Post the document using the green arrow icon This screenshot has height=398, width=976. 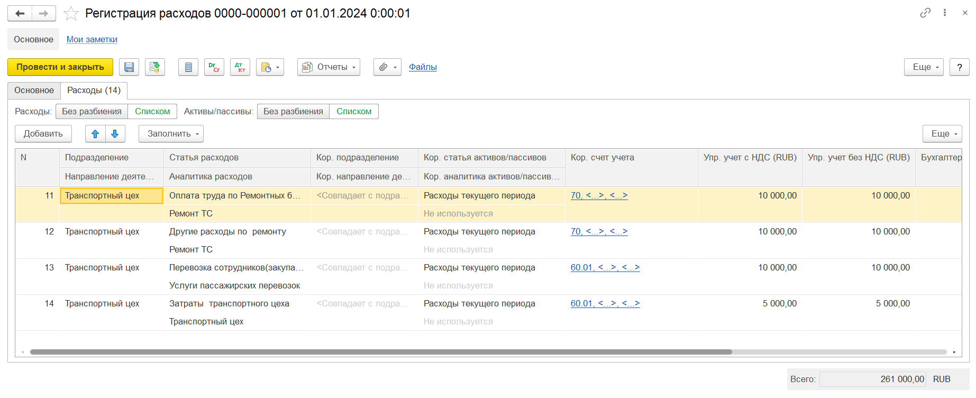(155, 67)
